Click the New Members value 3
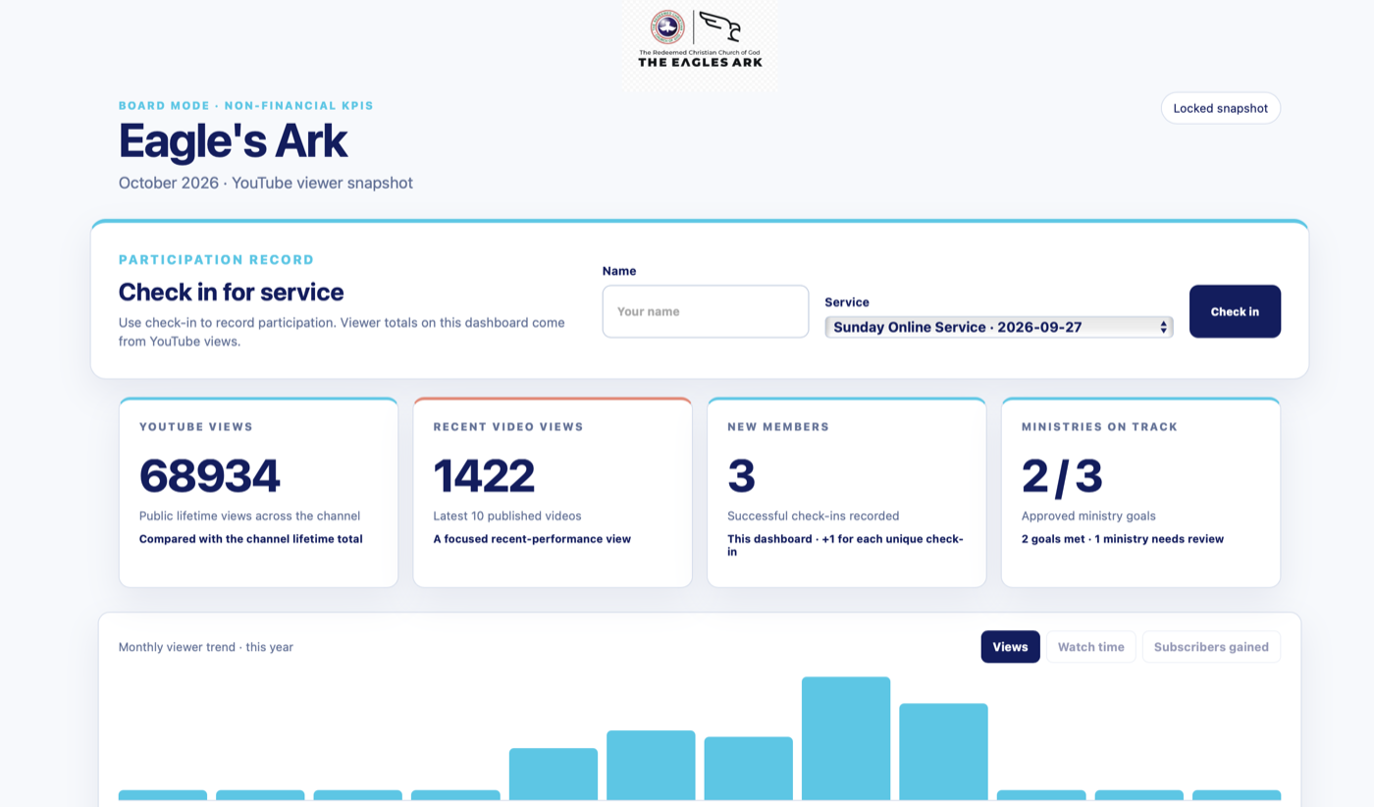This screenshot has height=807, width=1374. (741, 476)
